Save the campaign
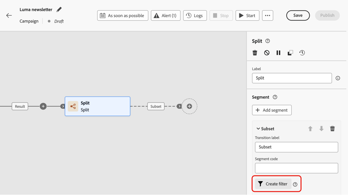Screen dimensions: 348x195 [298, 15]
